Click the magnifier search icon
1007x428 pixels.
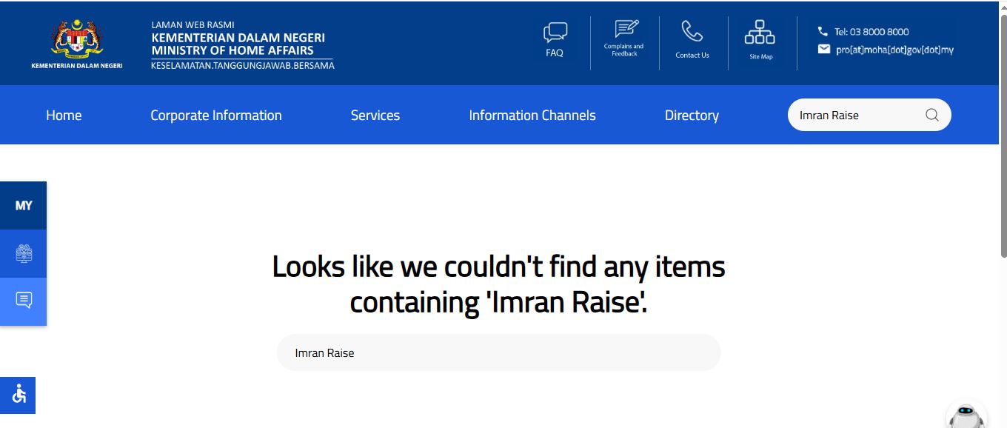[x=931, y=115]
